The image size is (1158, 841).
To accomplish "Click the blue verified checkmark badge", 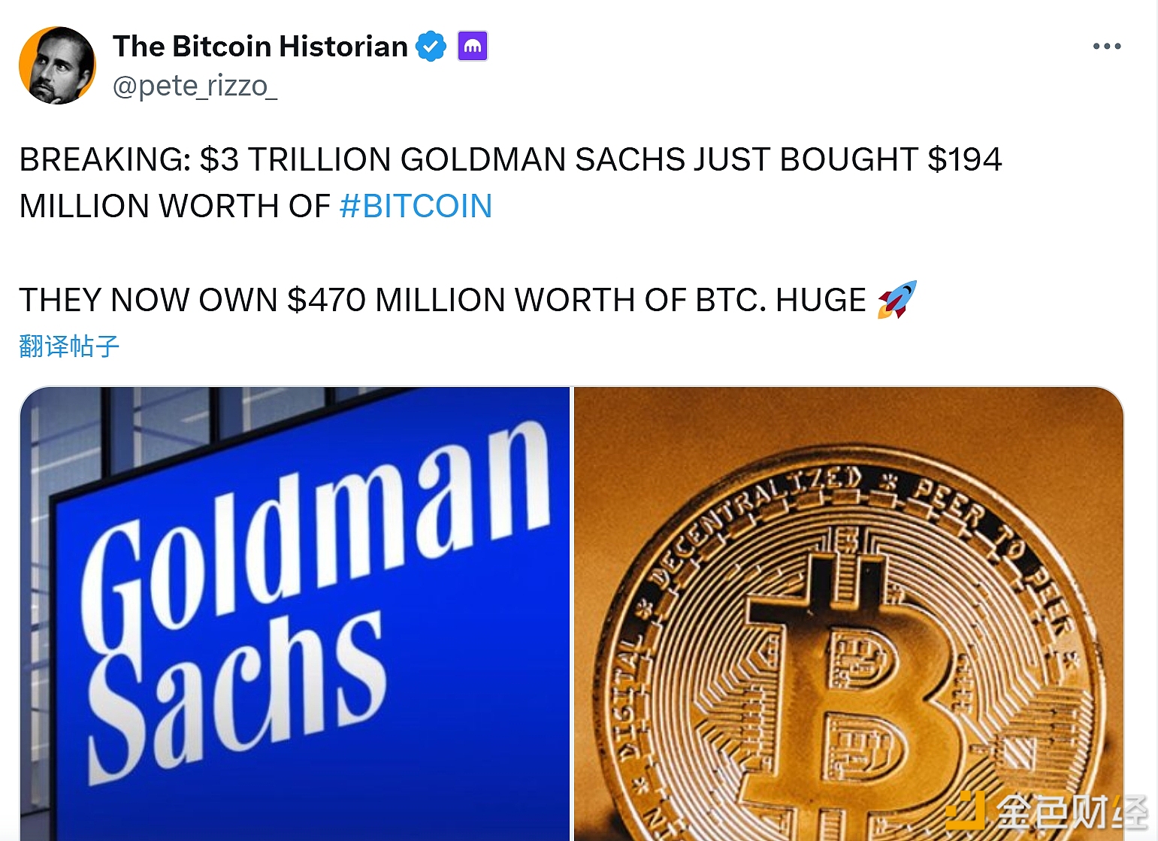I will click(x=431, y=47).
